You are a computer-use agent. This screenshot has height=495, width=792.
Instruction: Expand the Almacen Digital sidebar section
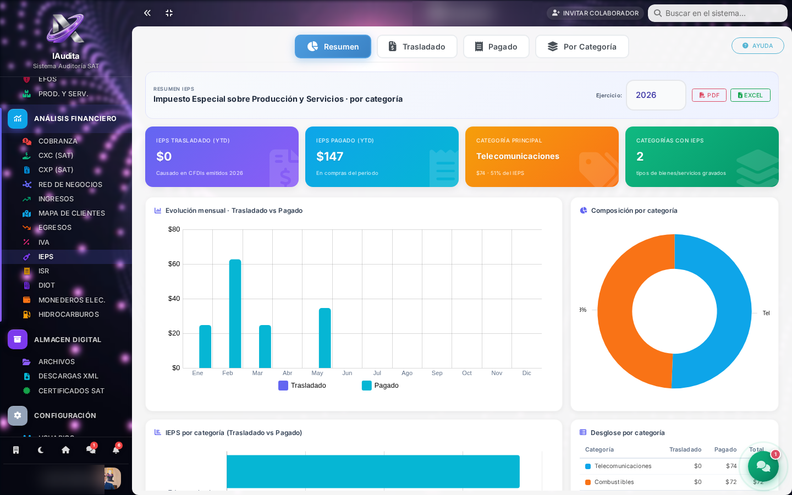coord(66,340)
